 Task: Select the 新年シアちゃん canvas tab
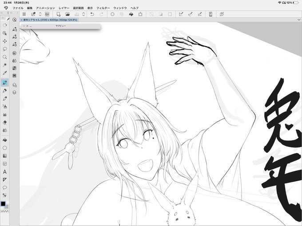click(x=49, y=20)
